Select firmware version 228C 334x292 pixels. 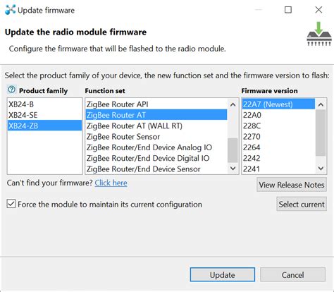pyautogui.click(x=278, y=126)
